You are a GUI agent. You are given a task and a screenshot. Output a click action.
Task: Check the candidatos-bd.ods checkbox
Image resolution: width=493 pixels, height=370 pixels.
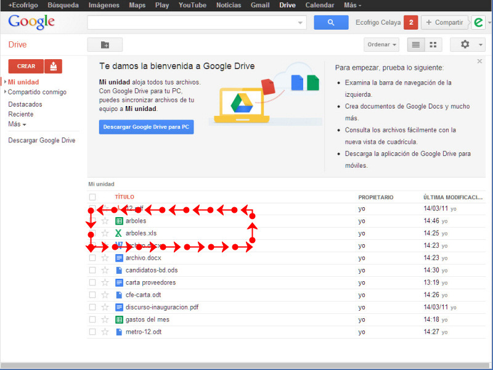[92, 270]
